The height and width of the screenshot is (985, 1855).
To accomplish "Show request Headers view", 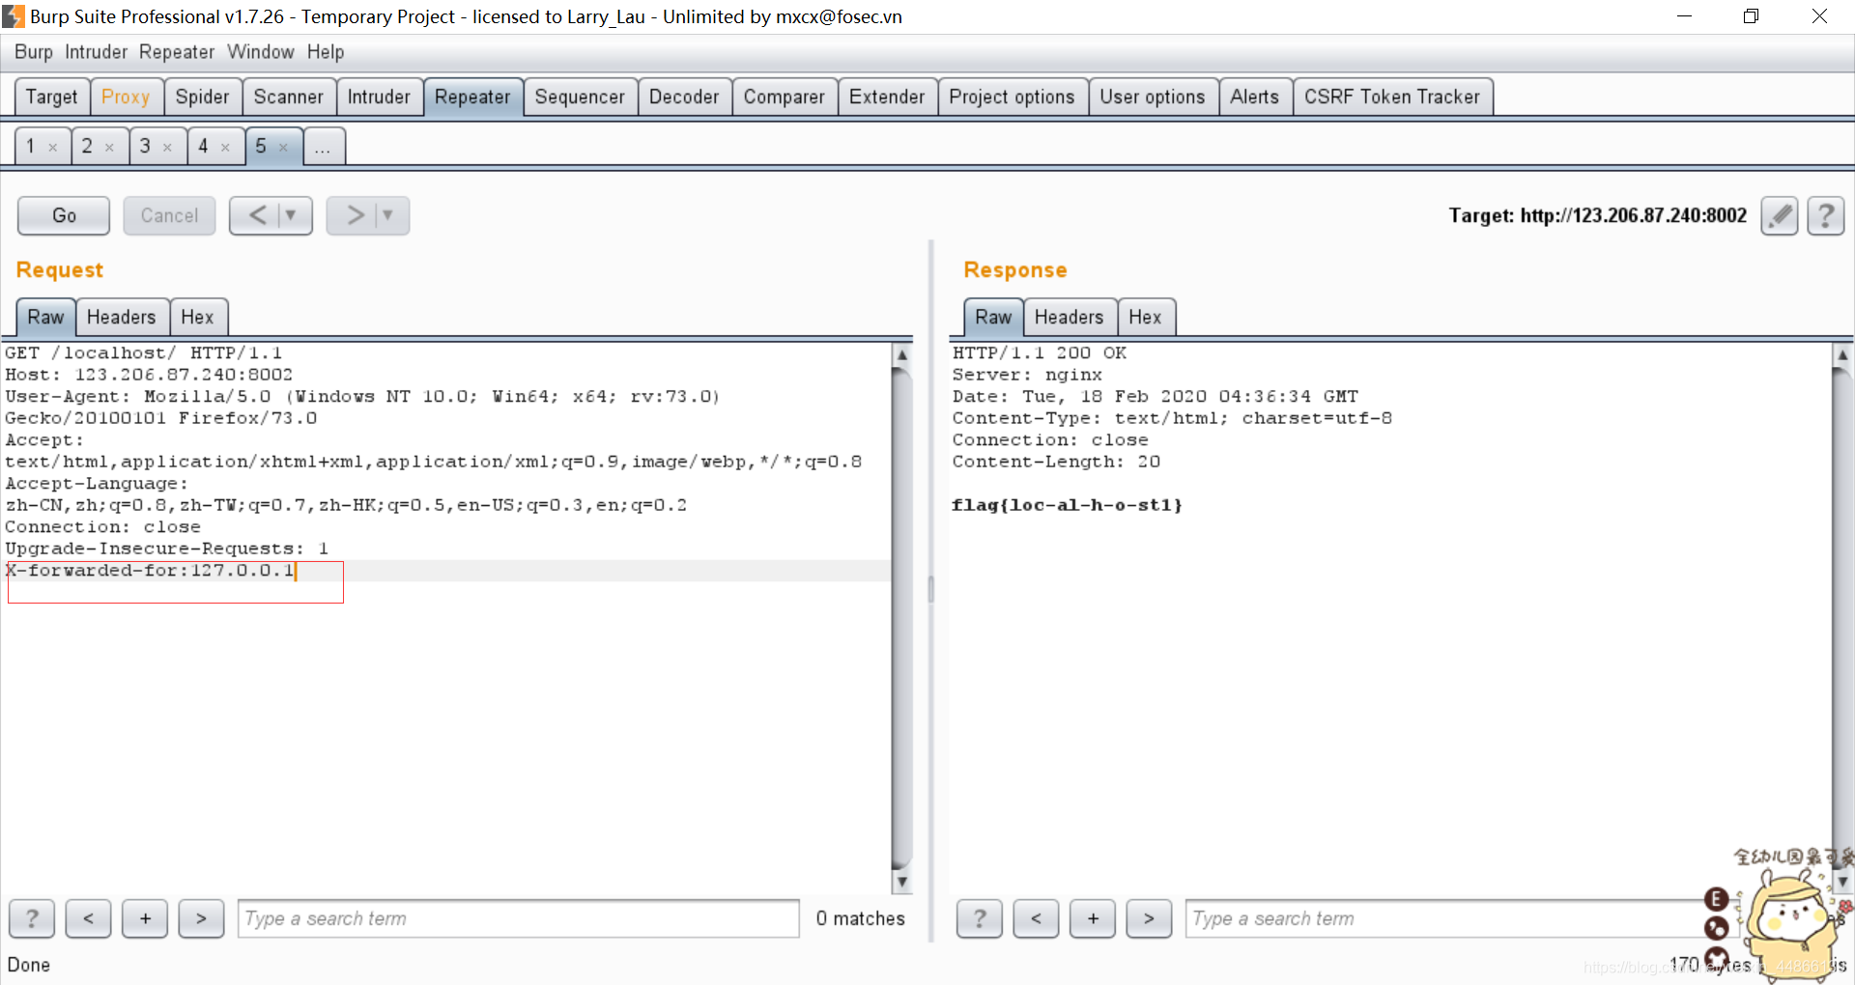I will point(122,317).
